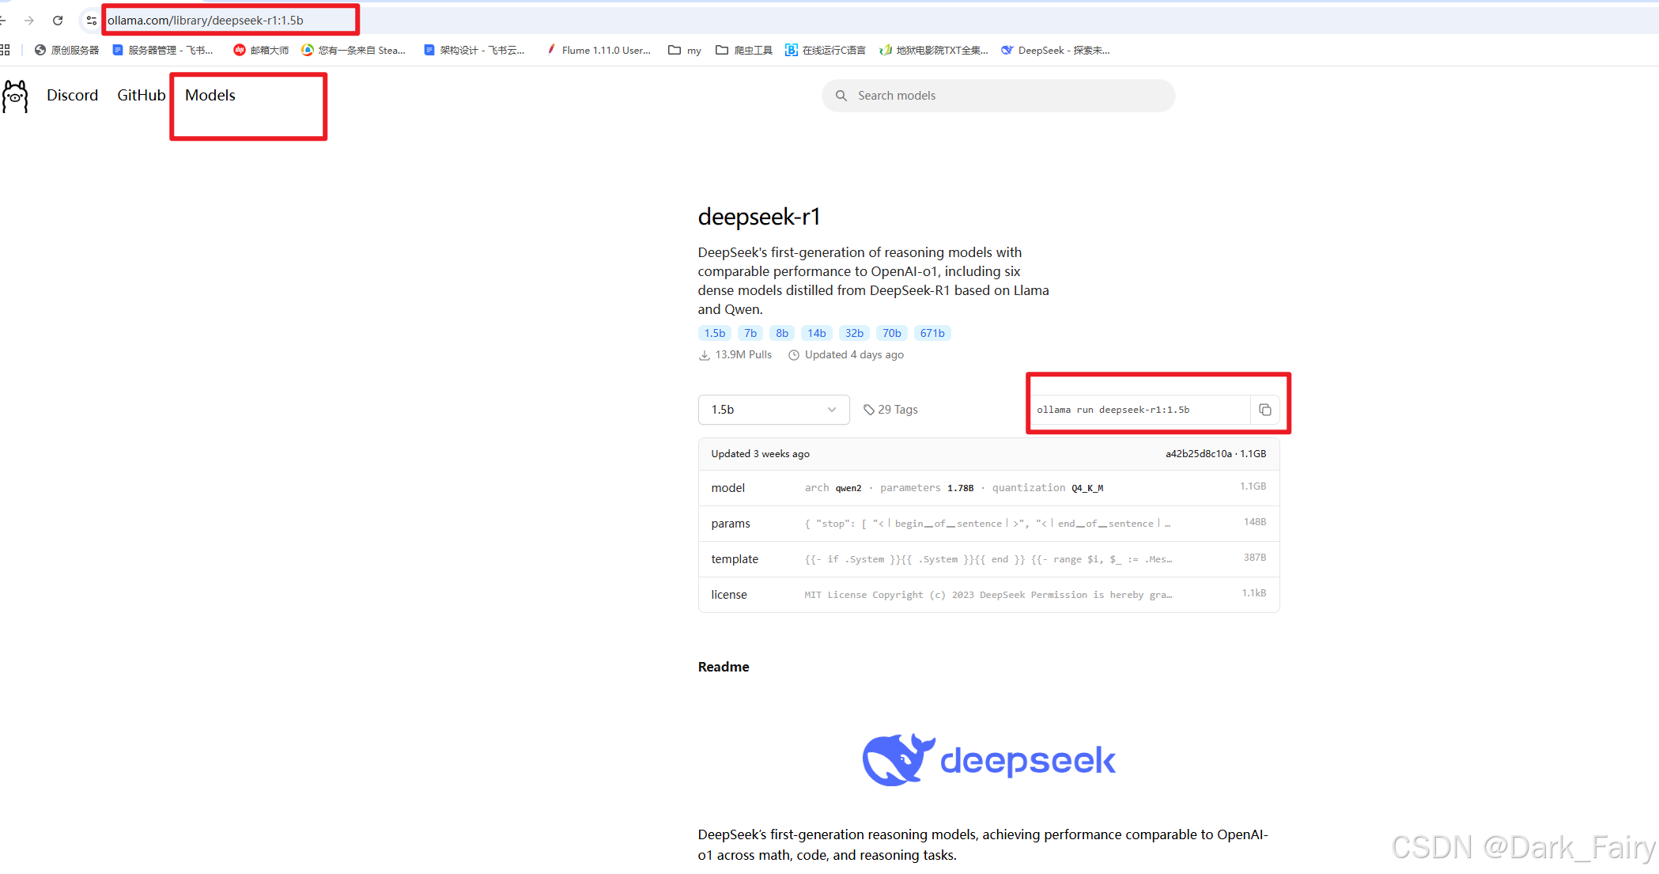Open the 地狱电影院TXT全集 bookmark
This screenshot has height=874, width=1659.
(934, 50)
